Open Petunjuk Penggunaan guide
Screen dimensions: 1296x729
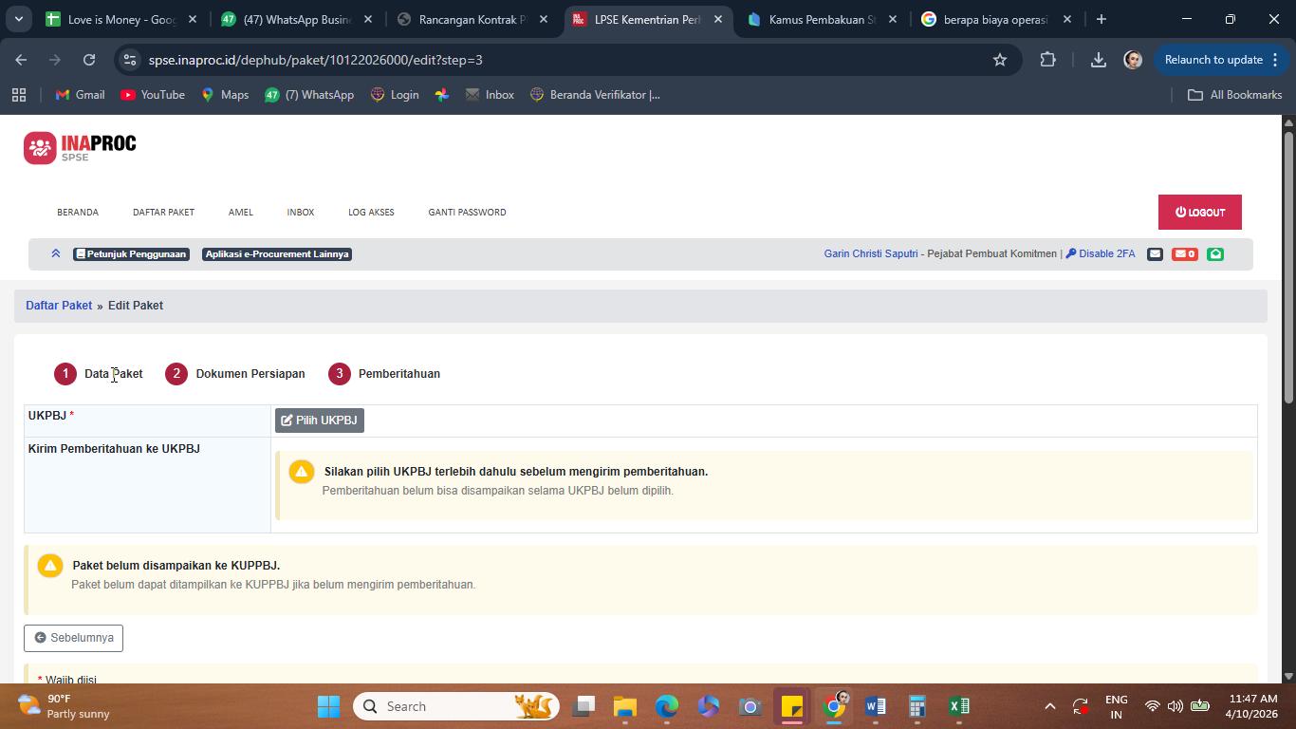tap(131, 254)
